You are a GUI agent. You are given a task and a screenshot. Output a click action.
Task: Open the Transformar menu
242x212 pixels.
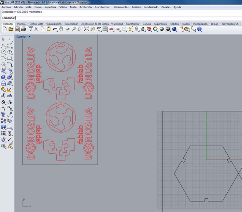click(x=102, y=7)
